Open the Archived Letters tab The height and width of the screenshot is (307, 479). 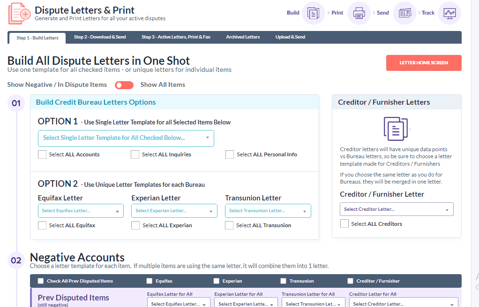click(x=243, y=36)
